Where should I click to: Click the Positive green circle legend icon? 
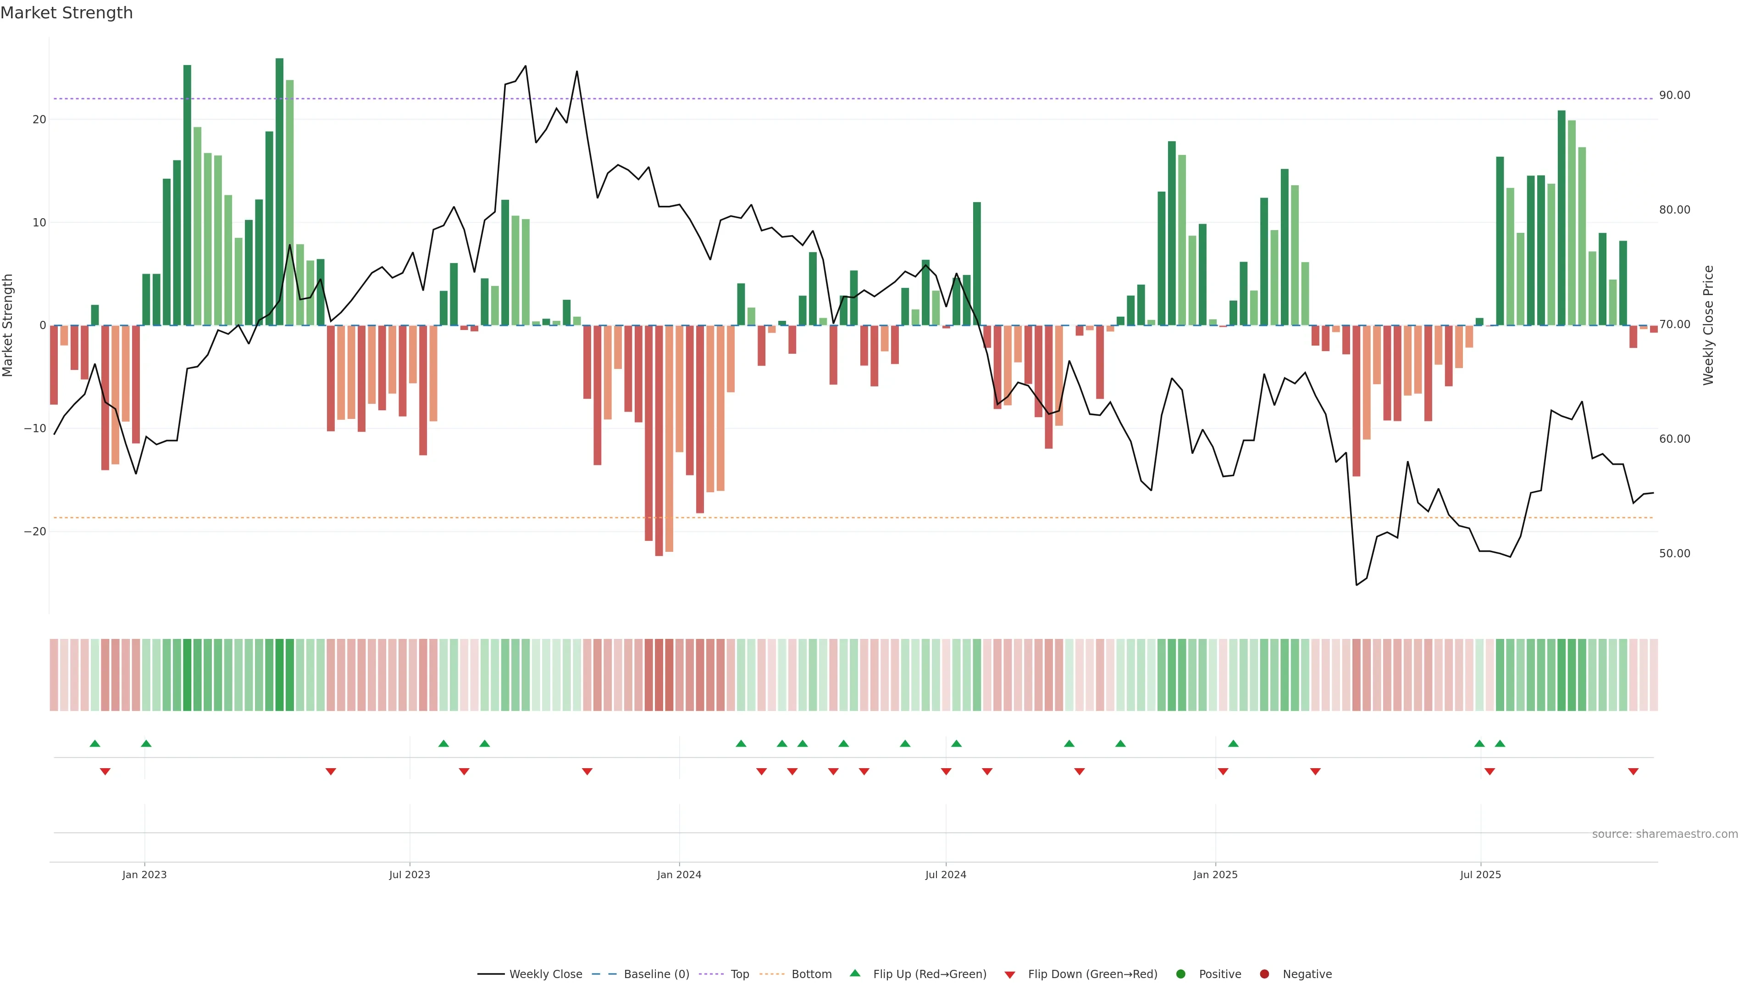(1180, 973)
